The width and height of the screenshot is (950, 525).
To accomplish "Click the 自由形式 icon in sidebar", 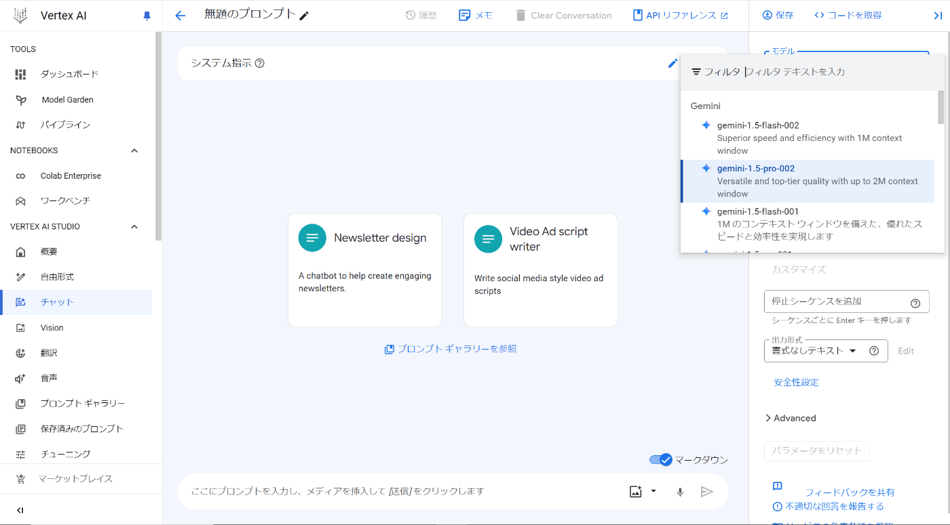I will 20,277.
